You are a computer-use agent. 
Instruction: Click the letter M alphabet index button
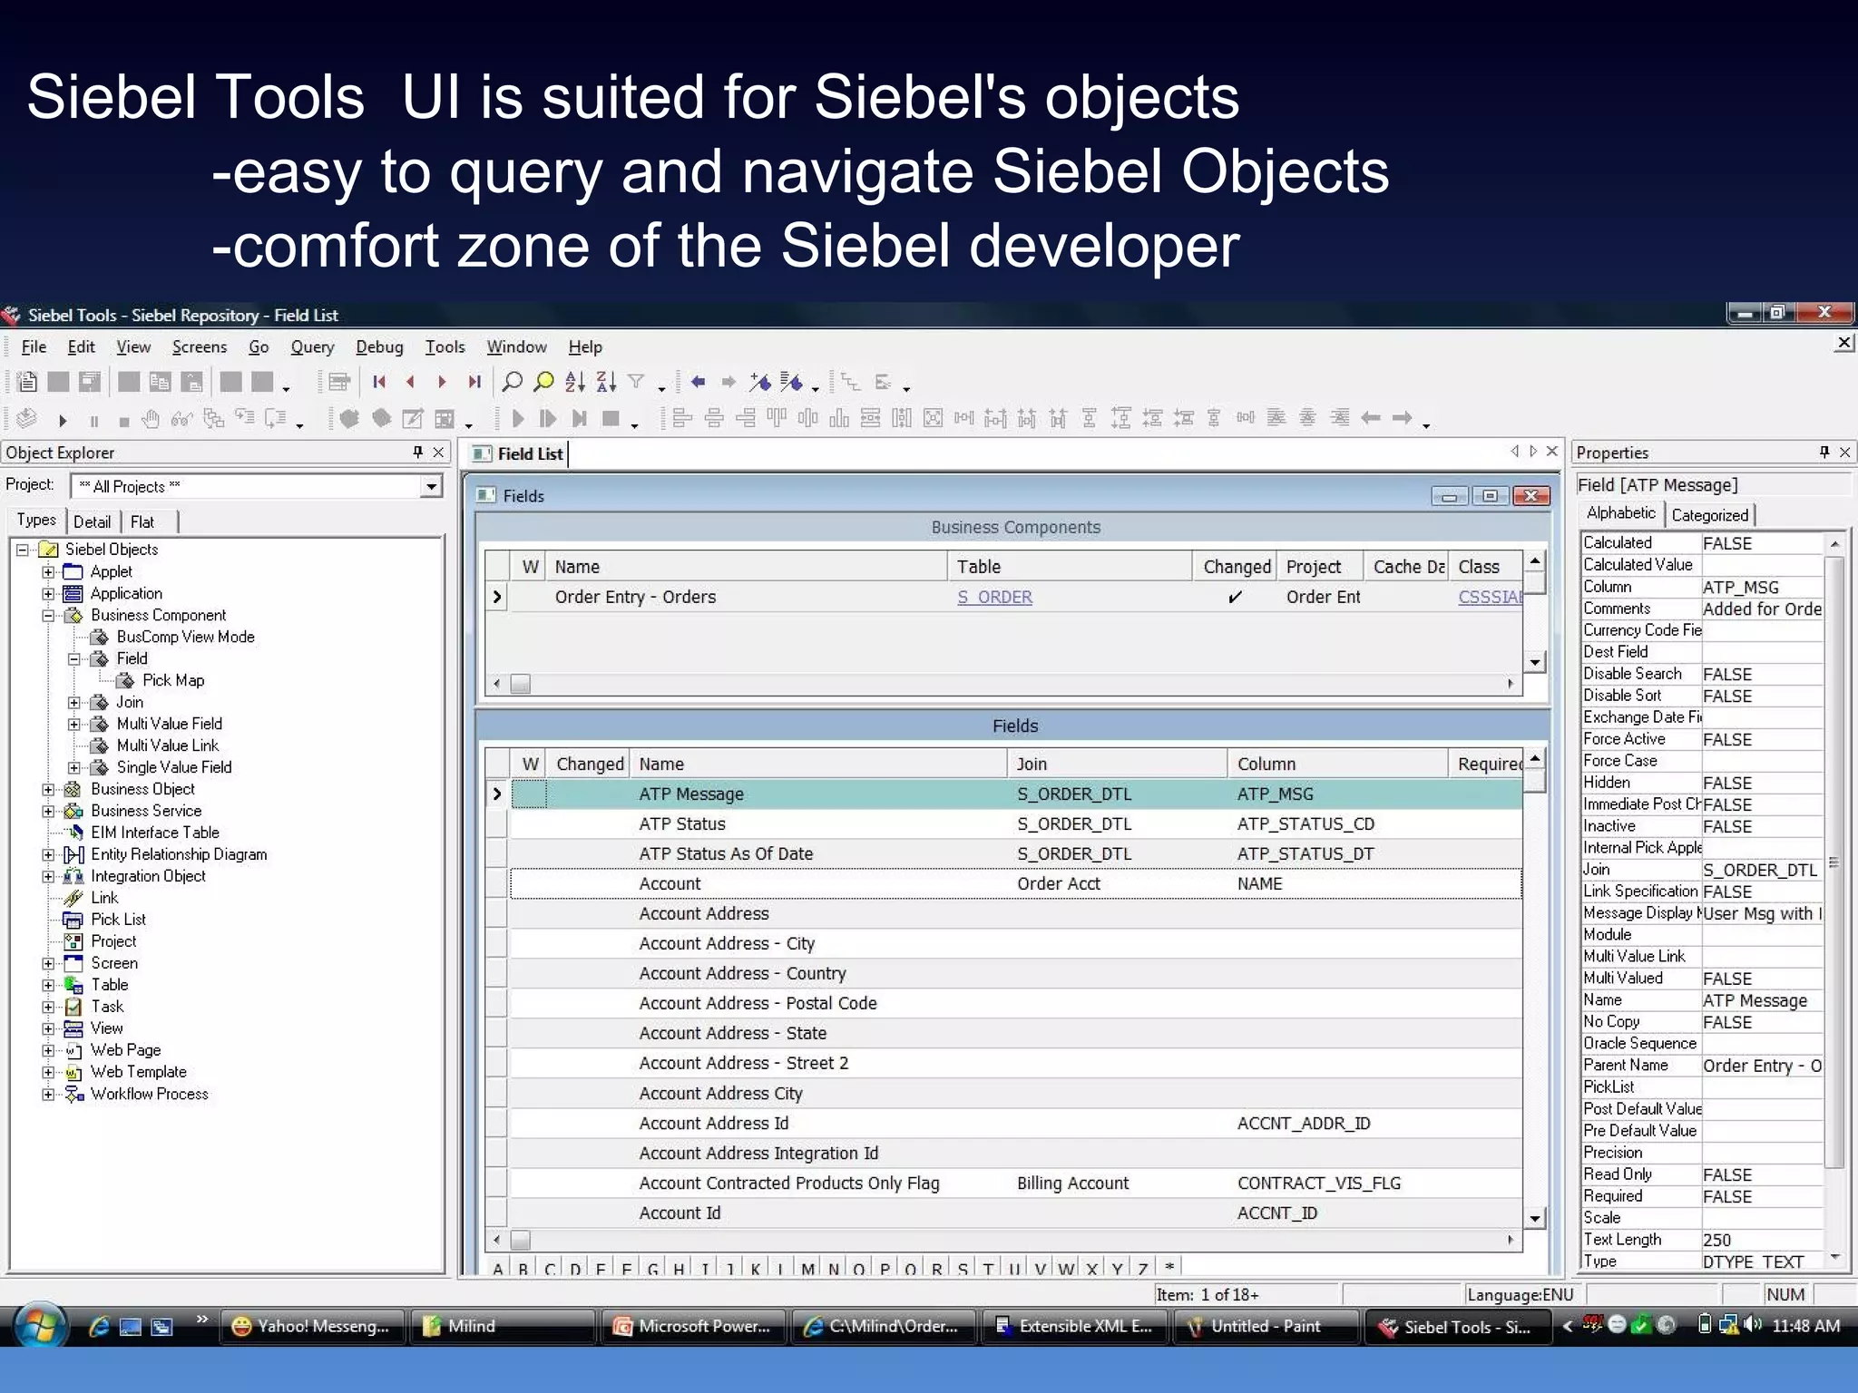click(x=807, y=1267)
